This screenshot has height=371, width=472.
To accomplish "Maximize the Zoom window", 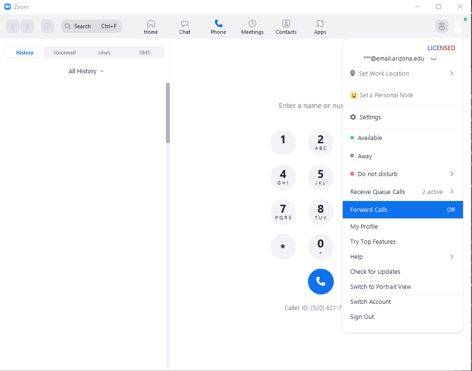I will pos(439,7).
